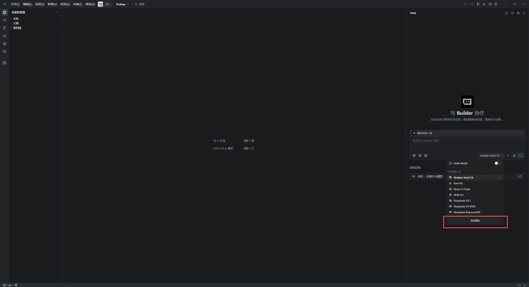
Task: Open the Explorer icon in activity bar
Action: coord(4,12)
